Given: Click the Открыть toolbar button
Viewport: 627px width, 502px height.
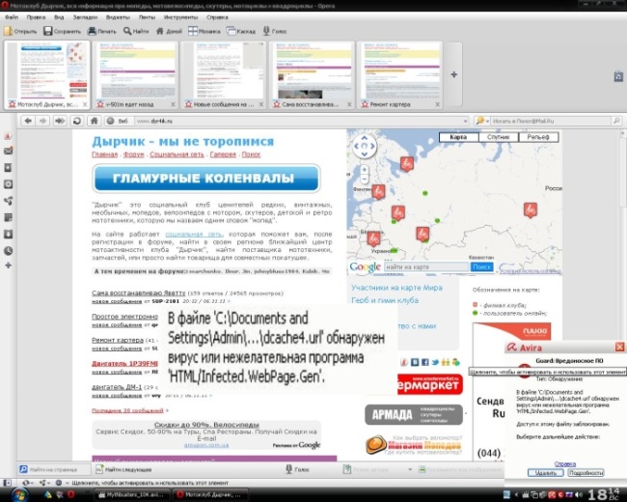Looking at the screenshot, I should [20, 31].
